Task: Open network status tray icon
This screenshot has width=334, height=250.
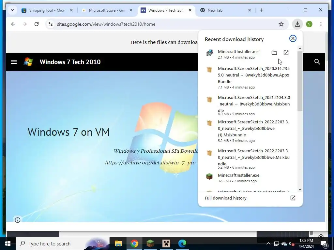Action: coord(276,243)
